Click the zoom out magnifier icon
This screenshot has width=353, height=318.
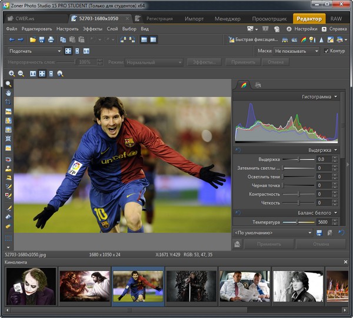(x=21, y=73)
